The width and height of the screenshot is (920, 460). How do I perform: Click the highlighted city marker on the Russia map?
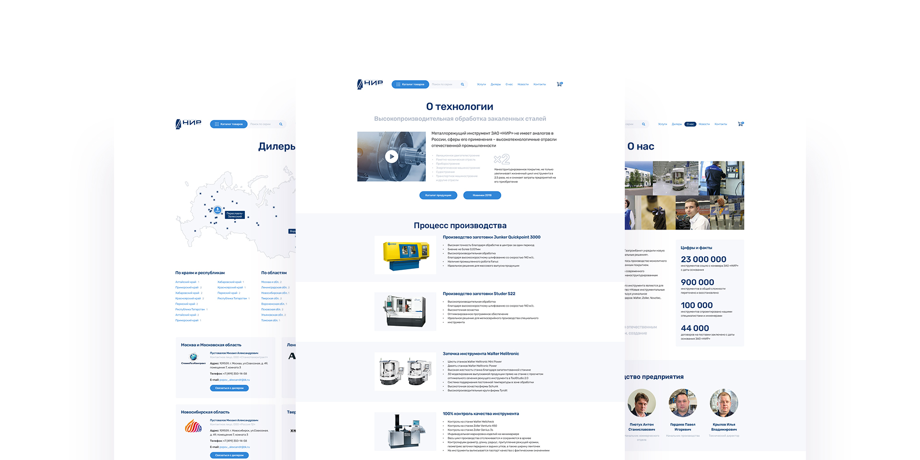pyautogui.click(x=218, y=210)
